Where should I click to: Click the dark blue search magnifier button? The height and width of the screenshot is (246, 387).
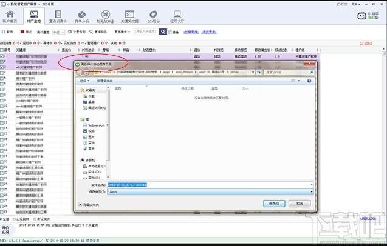pos(163,32)
